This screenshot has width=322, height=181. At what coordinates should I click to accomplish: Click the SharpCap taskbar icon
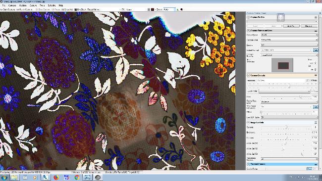(x=98, y=178)
